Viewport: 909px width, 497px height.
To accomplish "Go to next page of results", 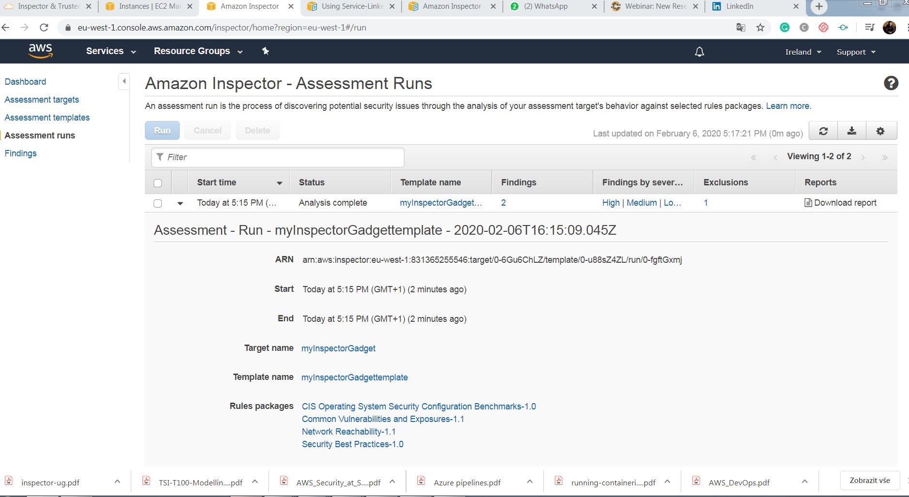I will [863, 157].
